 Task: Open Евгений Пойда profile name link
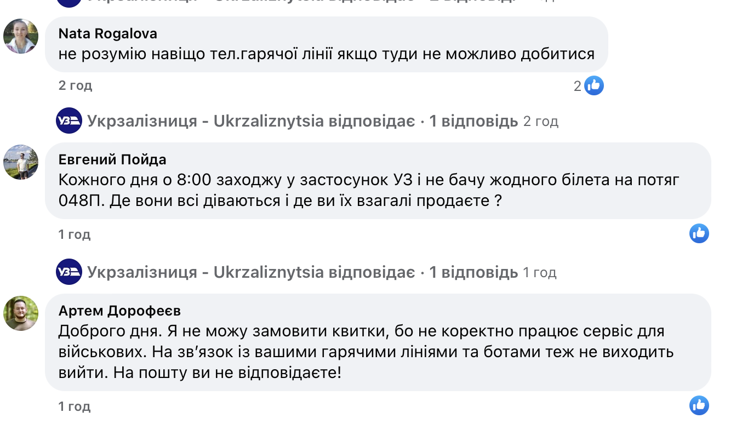point(112,159)
